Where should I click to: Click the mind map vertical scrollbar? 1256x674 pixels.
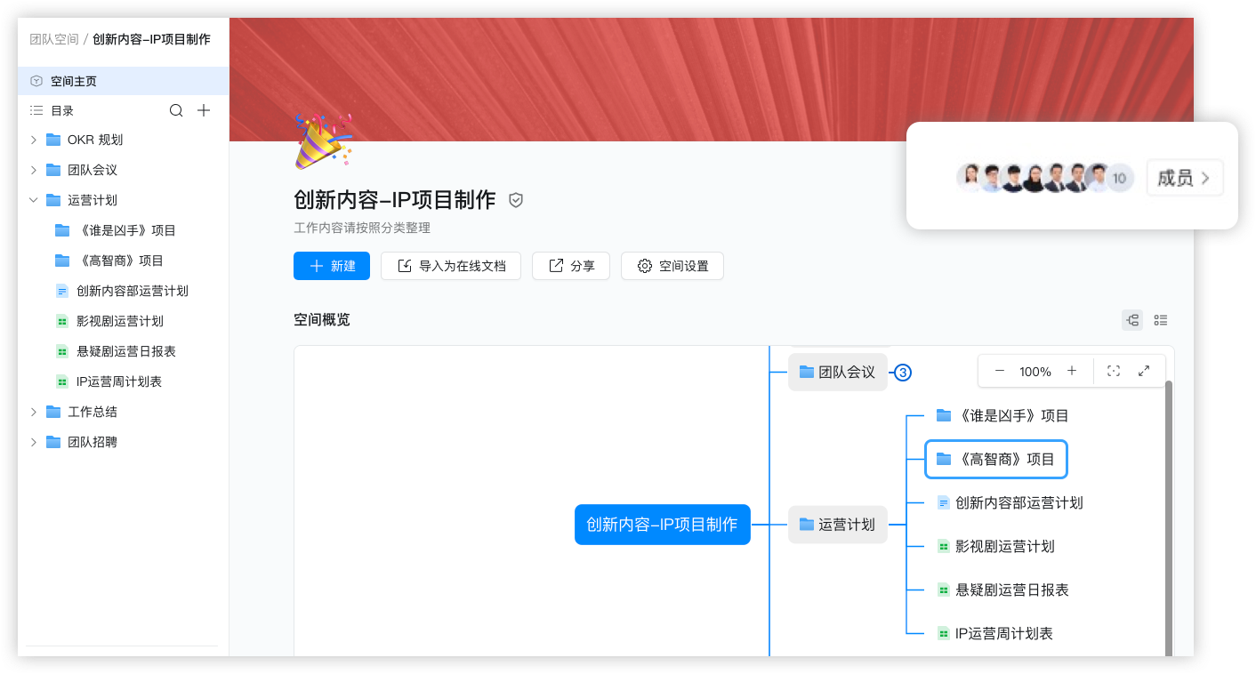point(1169,518)
